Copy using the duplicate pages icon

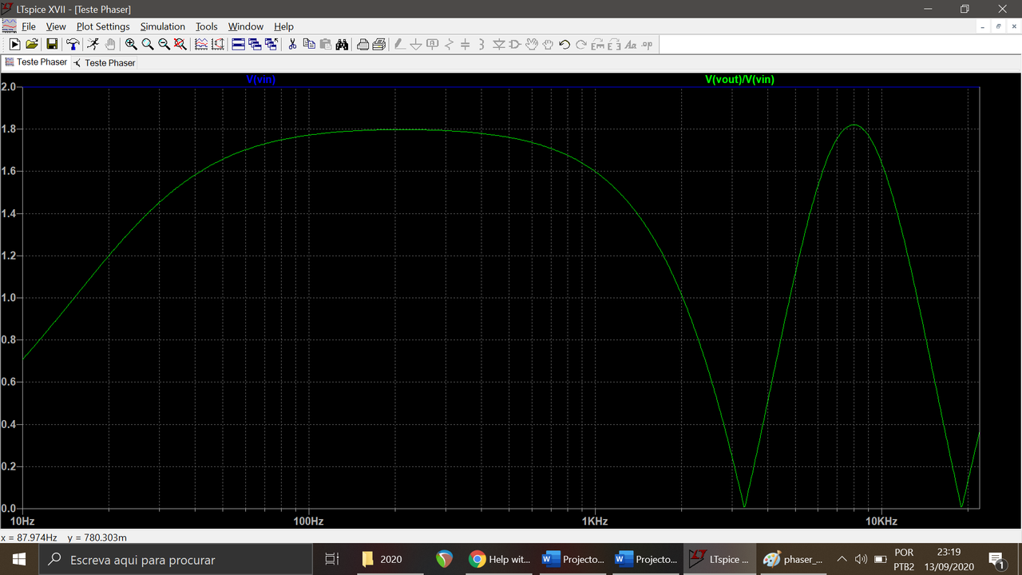pos(309,45)
